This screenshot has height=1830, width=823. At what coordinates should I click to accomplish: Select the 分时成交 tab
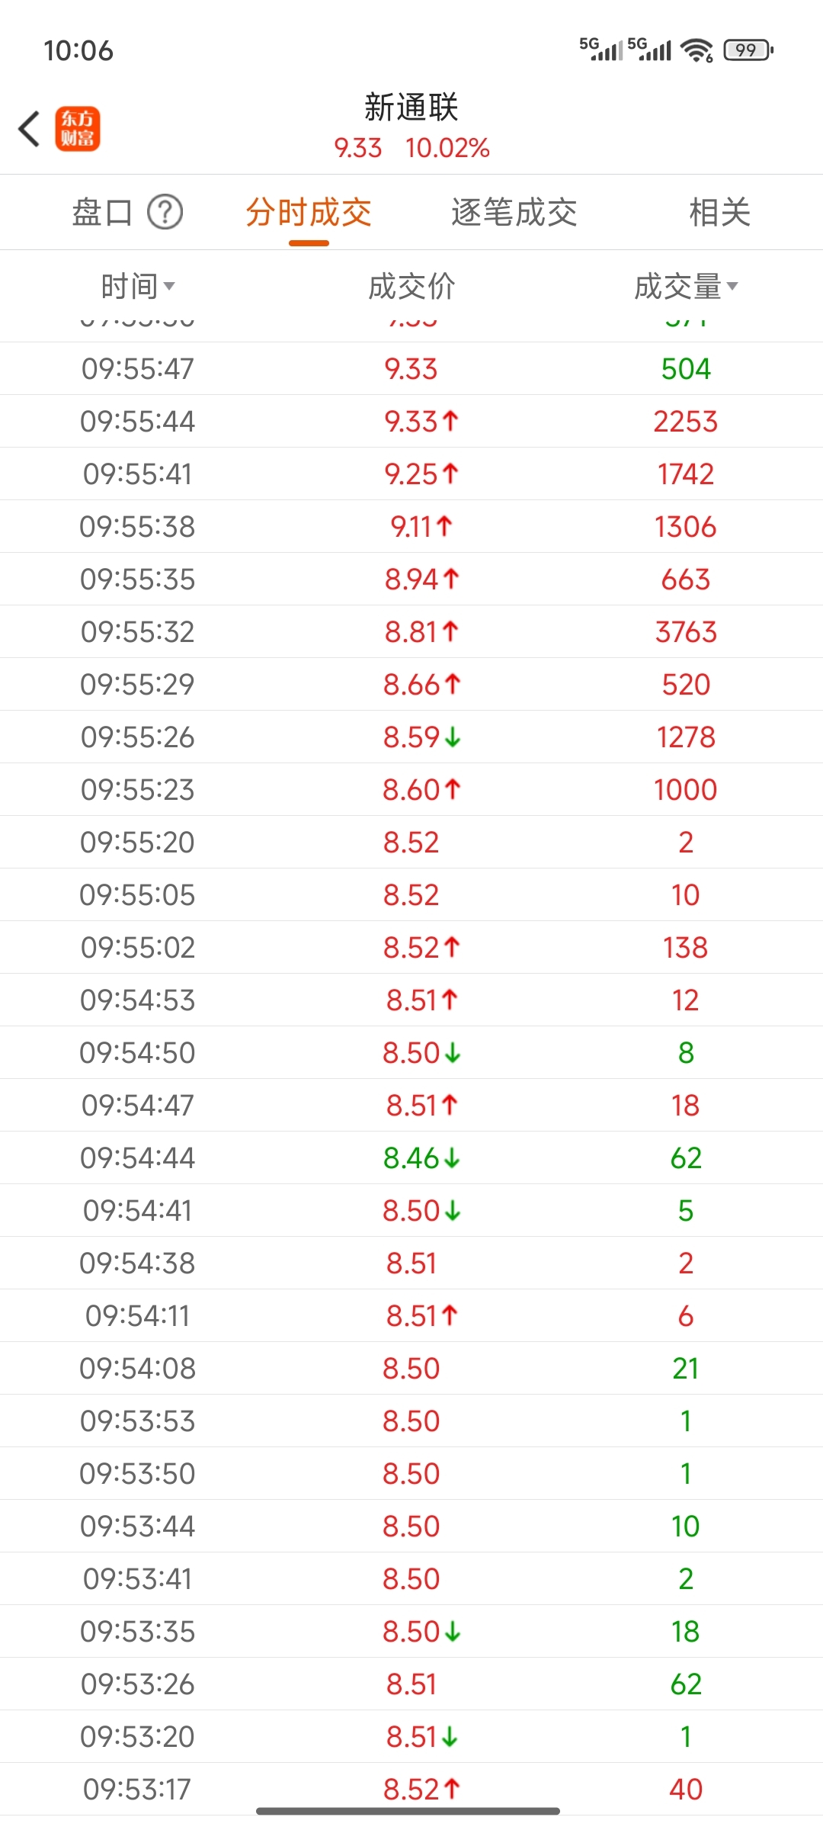(309, 212)
